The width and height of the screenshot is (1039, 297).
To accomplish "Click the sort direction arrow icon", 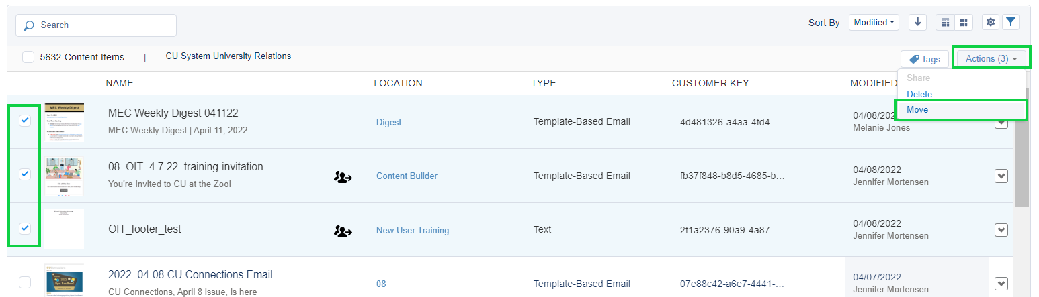I will (x=918, y=22).
